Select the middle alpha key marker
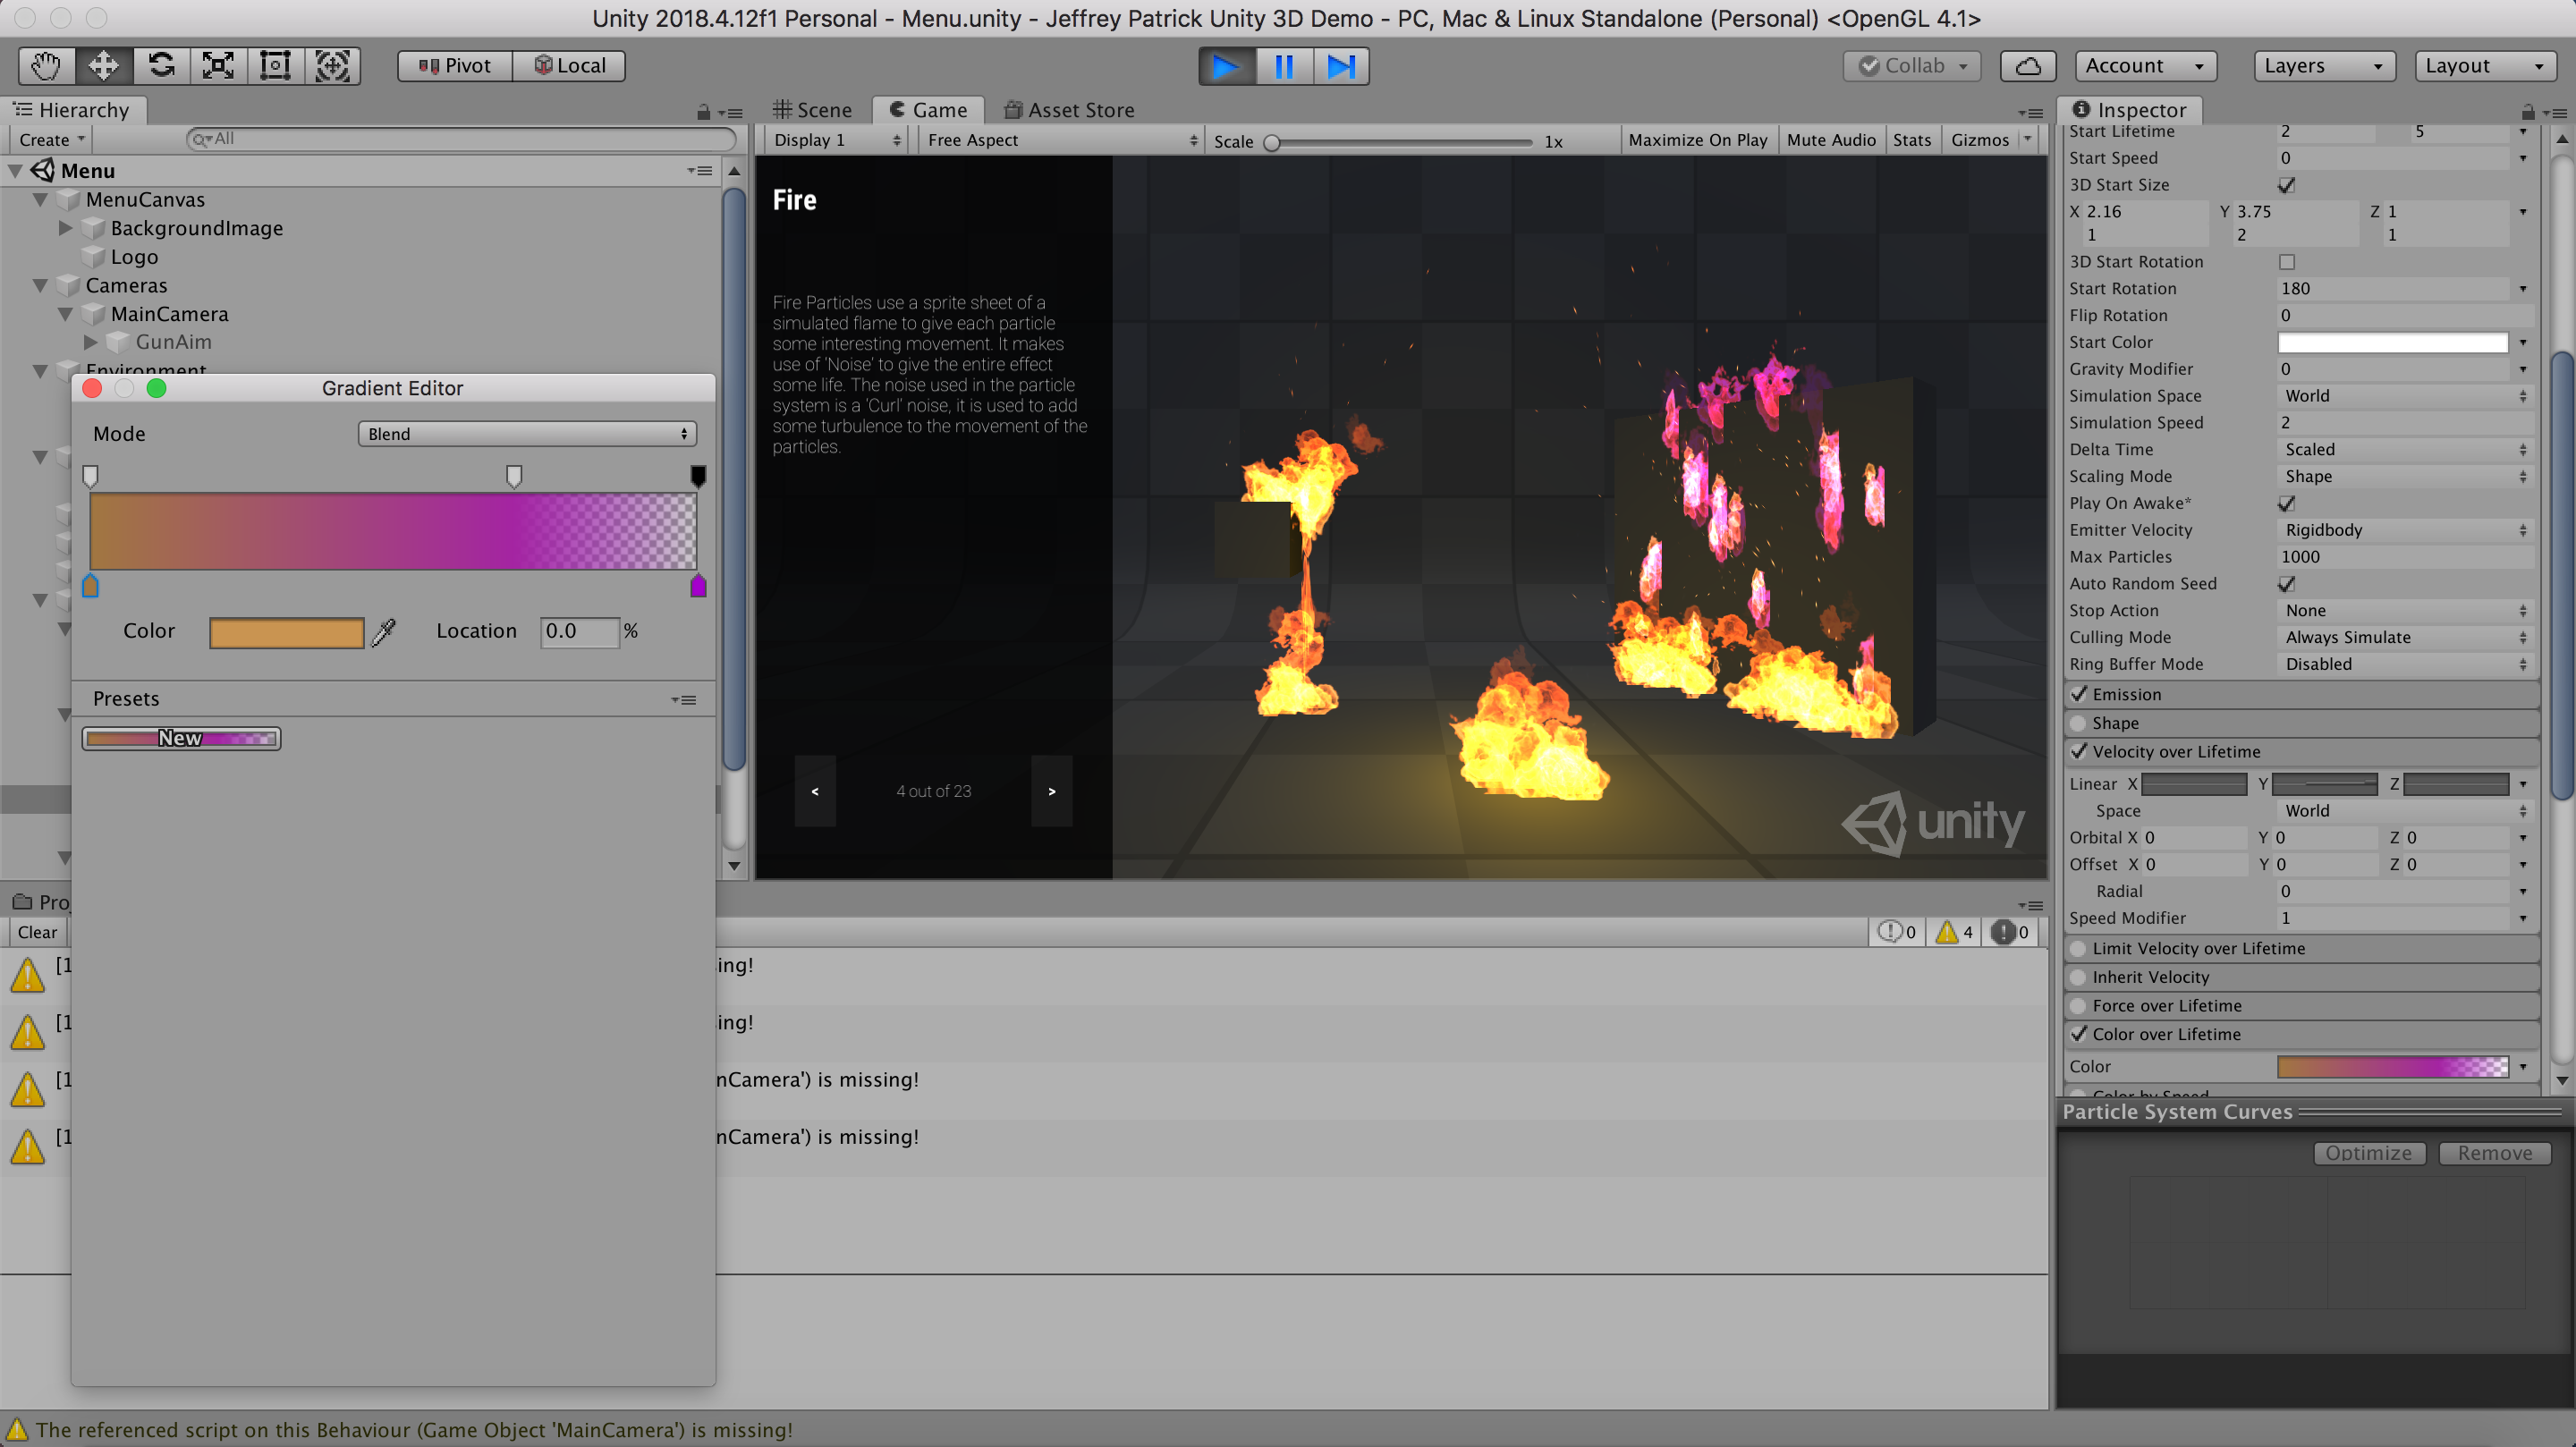Viewport: 2576px width, 1447px height. [x=514, y=476]
